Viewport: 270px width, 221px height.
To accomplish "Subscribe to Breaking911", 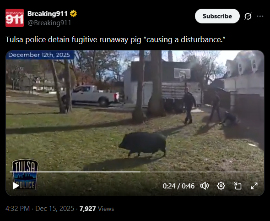I will point(217,16).
